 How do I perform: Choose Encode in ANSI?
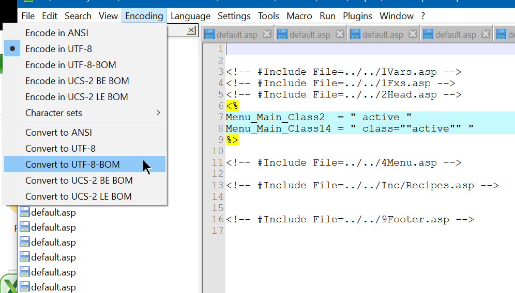pyautogui.click(x=57, y=33)
